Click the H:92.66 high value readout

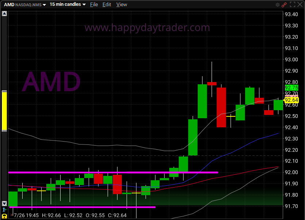[x=51, y=215]
